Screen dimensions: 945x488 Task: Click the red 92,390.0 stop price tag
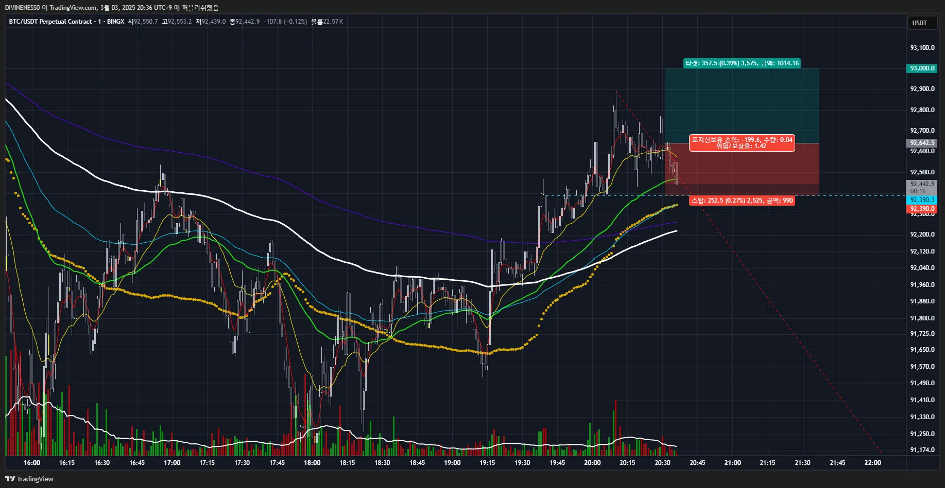click(x=922, y=209)
